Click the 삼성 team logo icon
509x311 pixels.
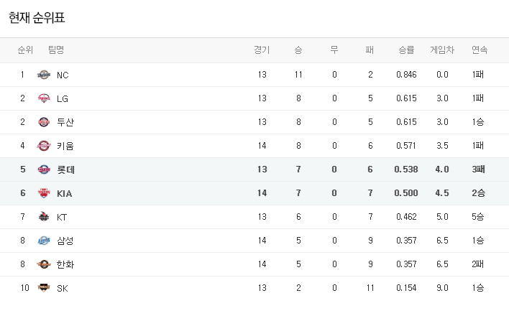(44, 241)
